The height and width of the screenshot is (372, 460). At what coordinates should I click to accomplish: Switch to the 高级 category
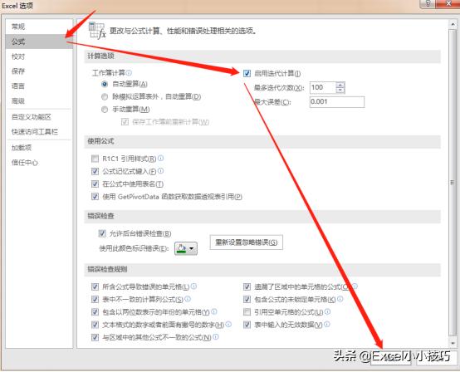pos(39,101)
